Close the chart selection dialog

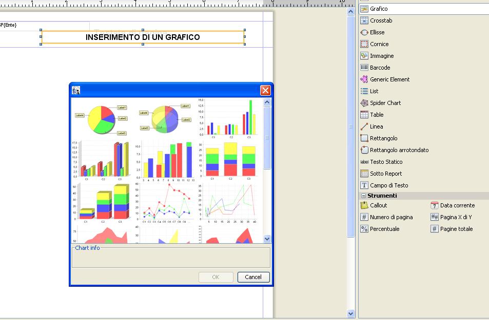point(265,91)
